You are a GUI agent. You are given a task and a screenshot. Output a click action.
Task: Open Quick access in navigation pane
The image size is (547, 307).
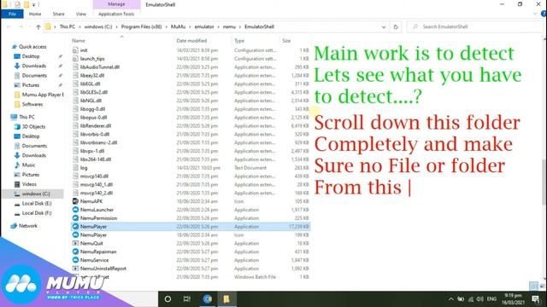click(32, 47)
